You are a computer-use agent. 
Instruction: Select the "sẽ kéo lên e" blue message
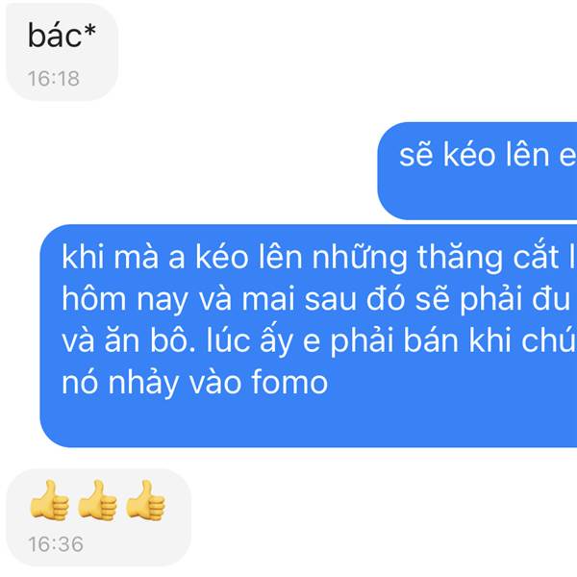coord(477,171)
